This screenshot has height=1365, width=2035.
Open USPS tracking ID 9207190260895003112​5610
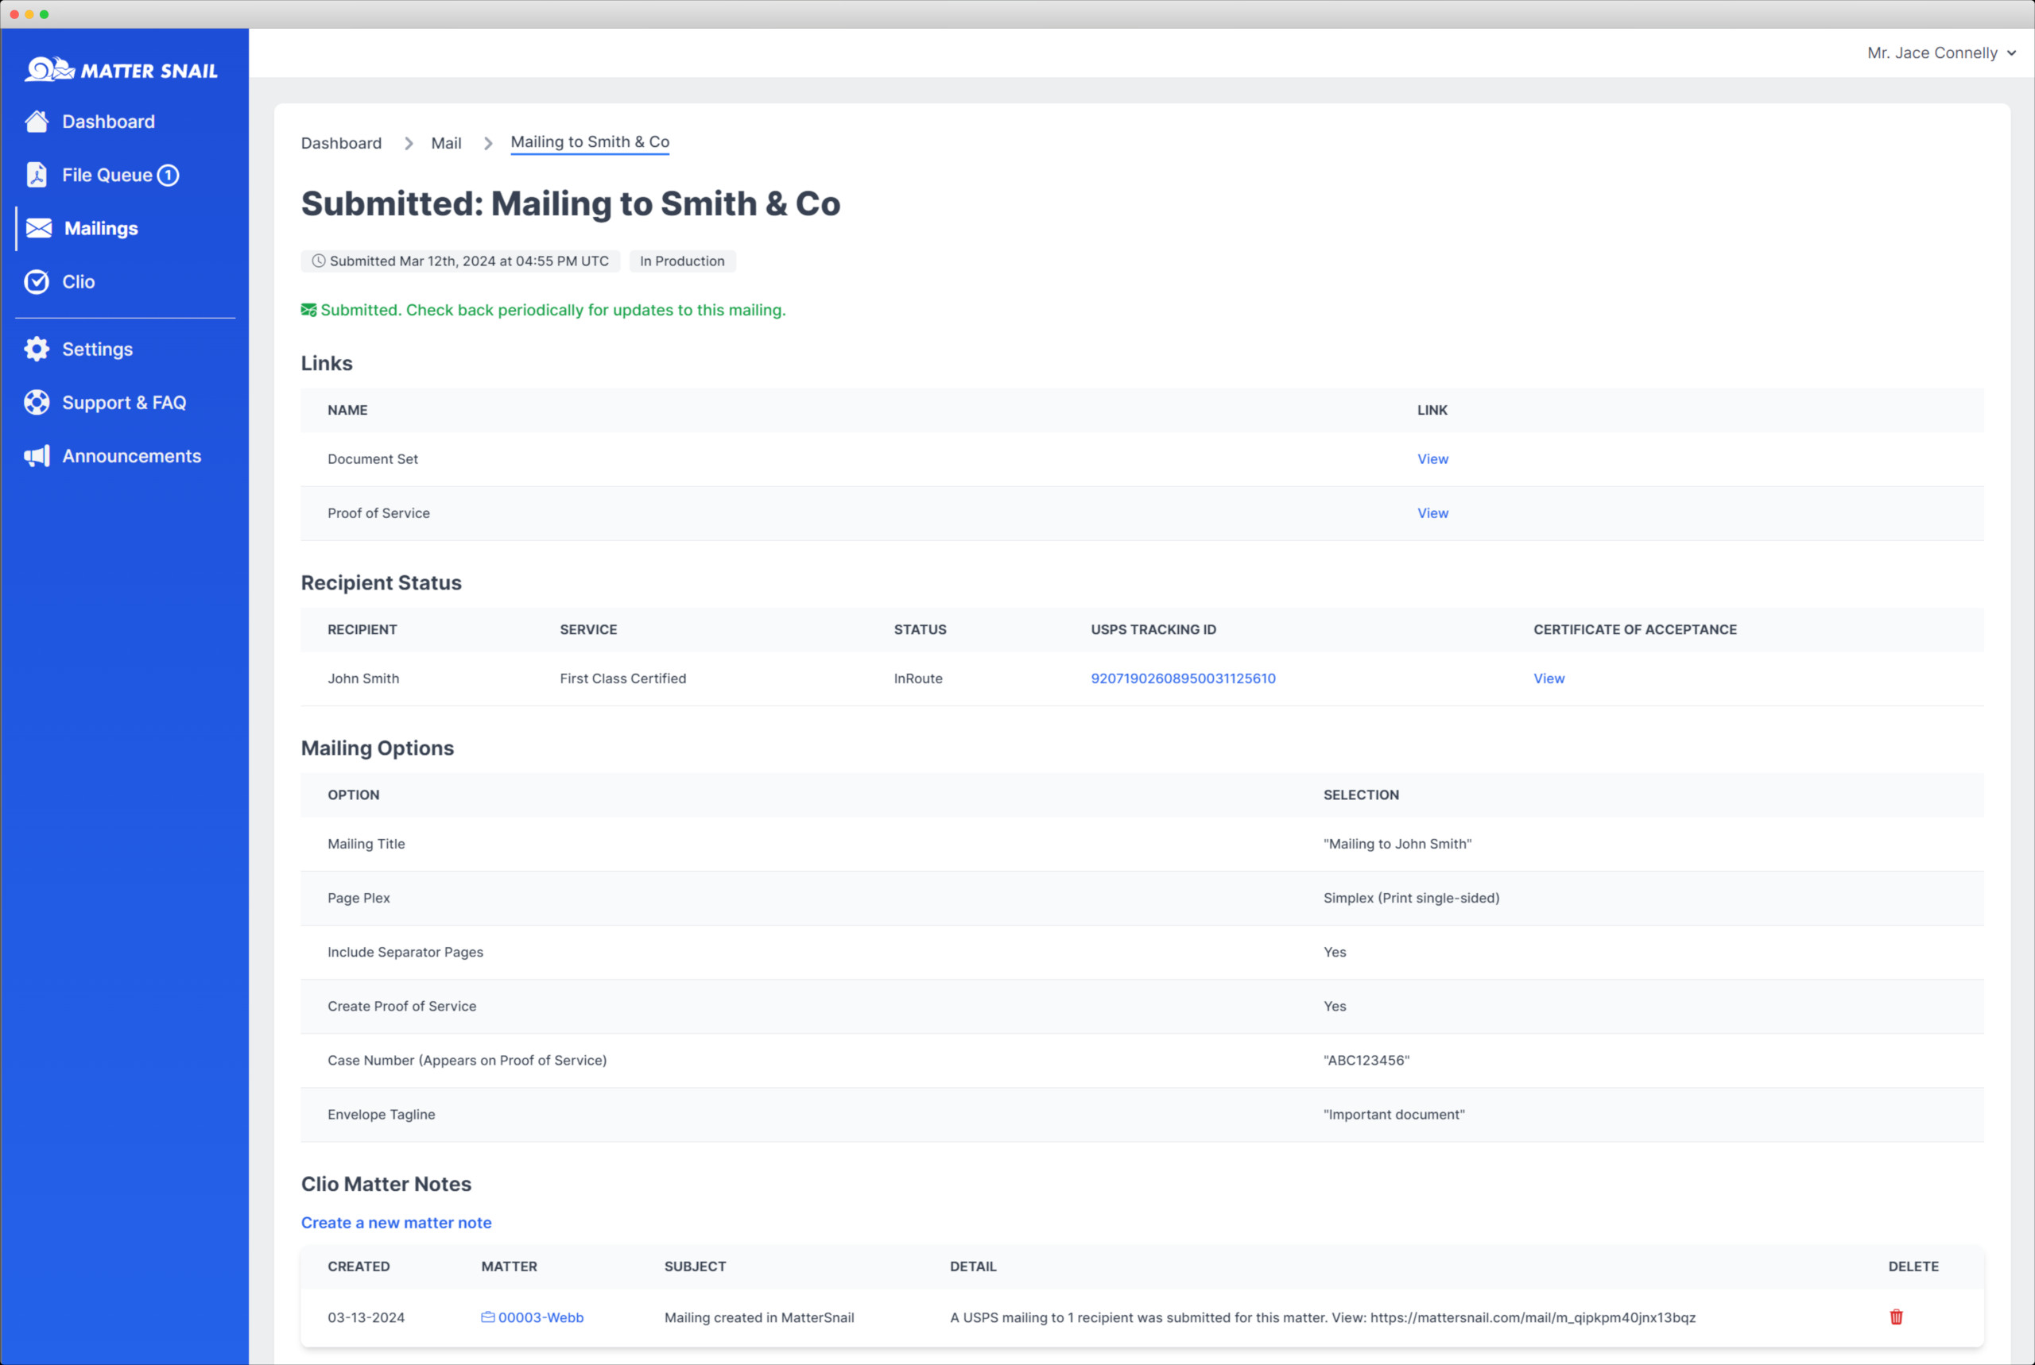click(1183, 679)
